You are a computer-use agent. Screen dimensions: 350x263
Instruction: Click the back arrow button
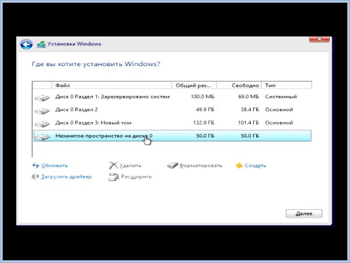(x=26, y=44)
